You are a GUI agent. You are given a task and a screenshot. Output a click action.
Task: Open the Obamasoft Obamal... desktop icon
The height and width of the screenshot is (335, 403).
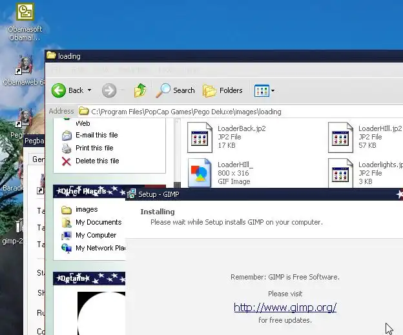[x=25, y=22]
